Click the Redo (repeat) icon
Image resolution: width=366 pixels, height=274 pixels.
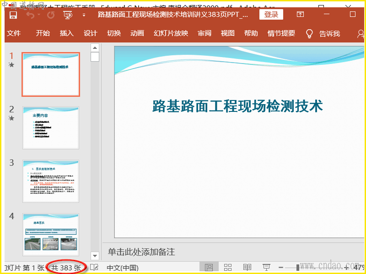click(x=51, y=15)
